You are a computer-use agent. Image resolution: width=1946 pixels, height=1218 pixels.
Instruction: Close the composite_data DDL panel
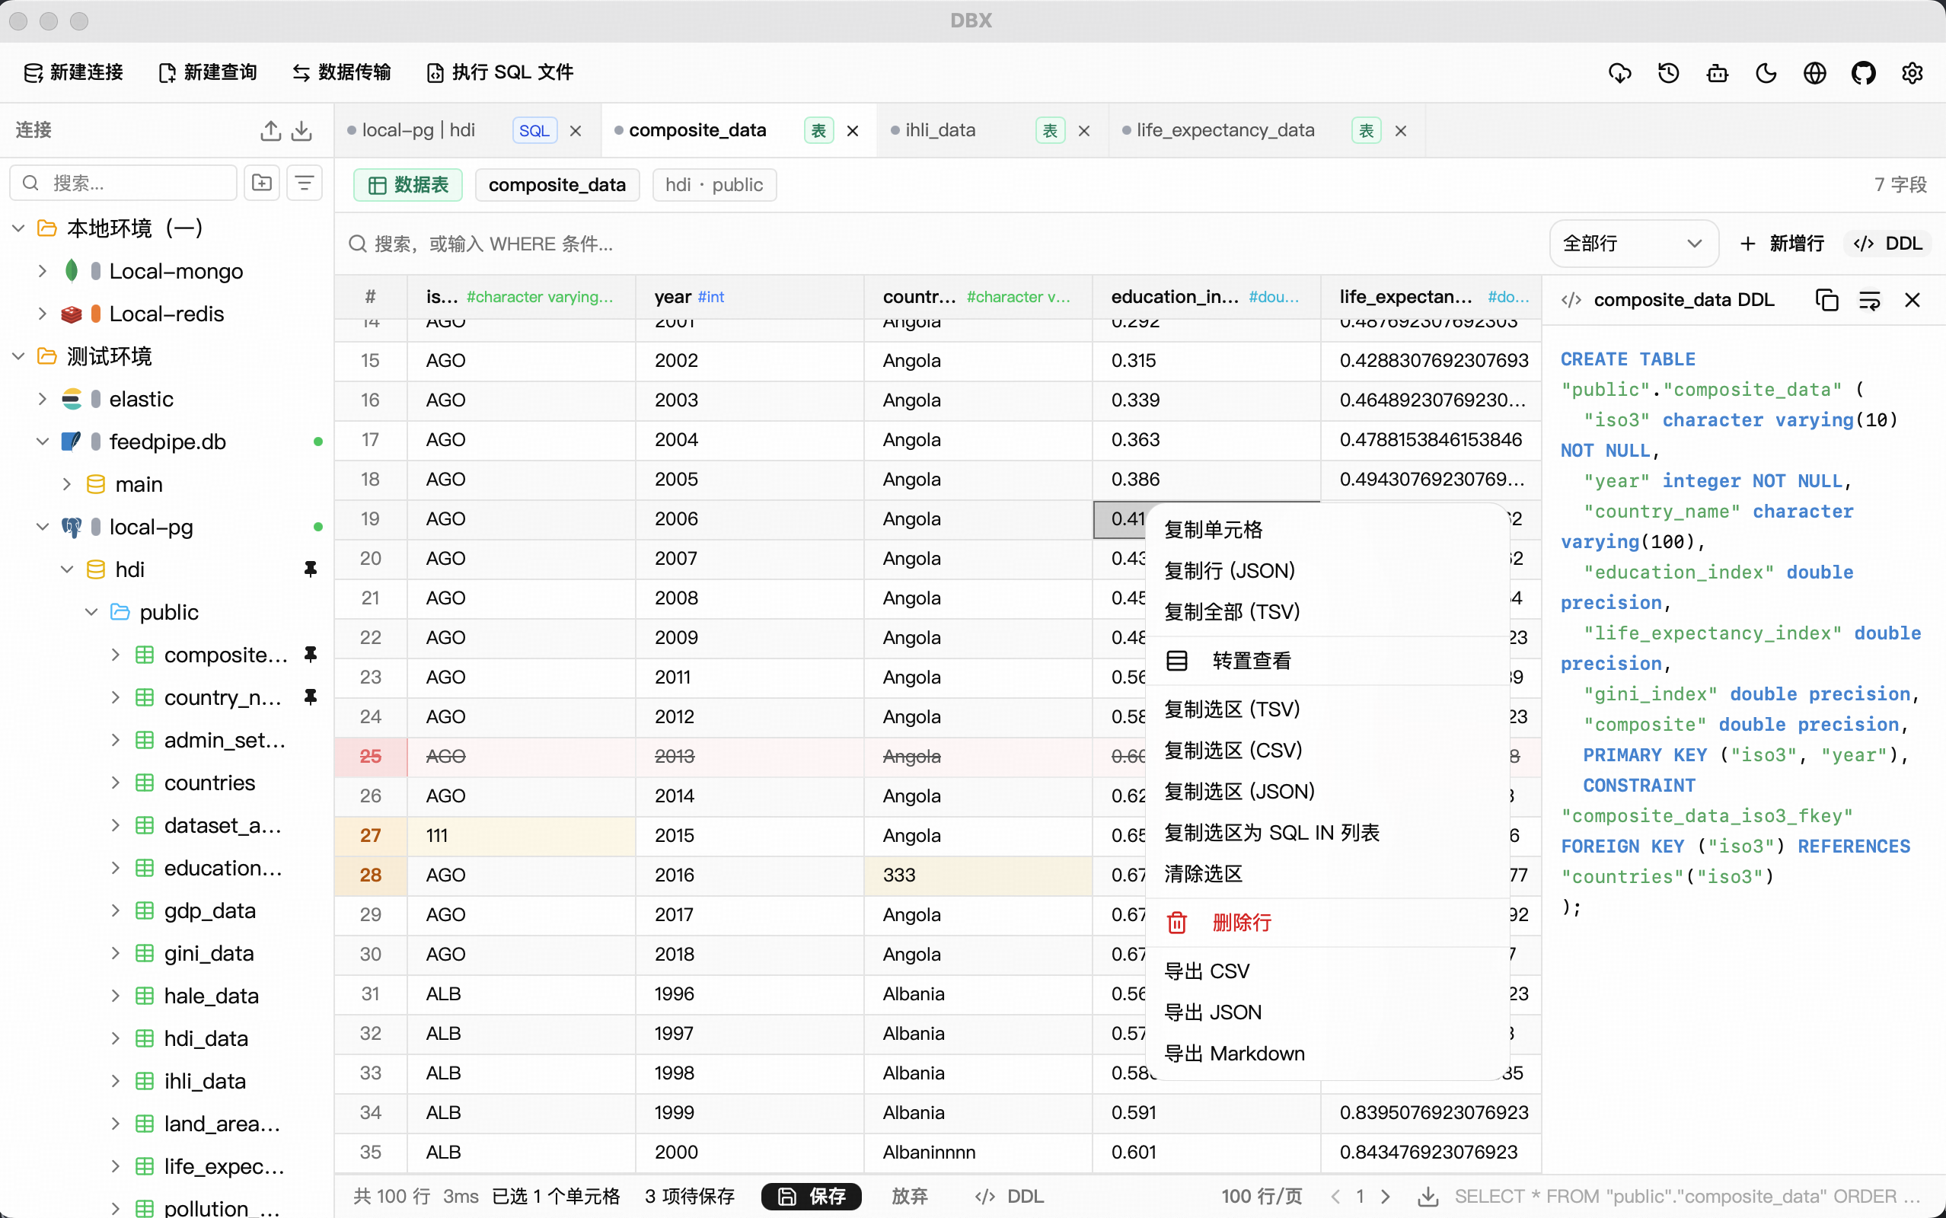click(1913, 300)
